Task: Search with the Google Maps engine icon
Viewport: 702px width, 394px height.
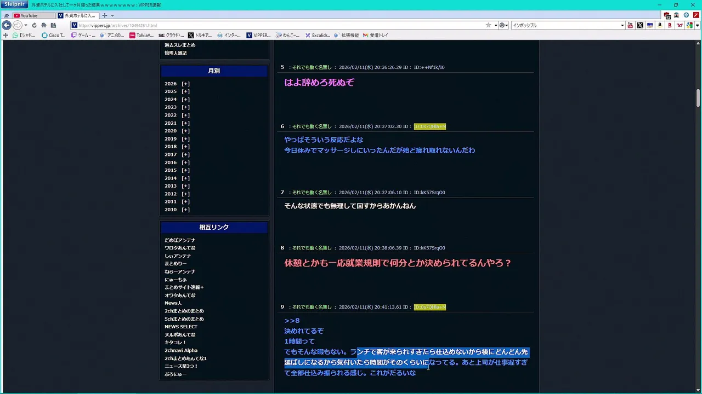Action: coord(689,25)
